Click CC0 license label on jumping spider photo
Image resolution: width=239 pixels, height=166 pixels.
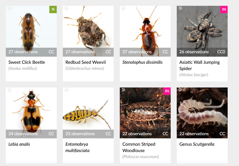(221, 52)
